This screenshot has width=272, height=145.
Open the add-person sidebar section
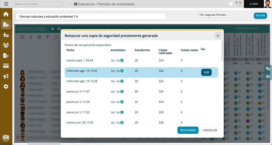(x=6, y=35)
